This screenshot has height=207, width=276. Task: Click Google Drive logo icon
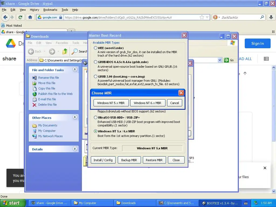(x=11, y=43)
